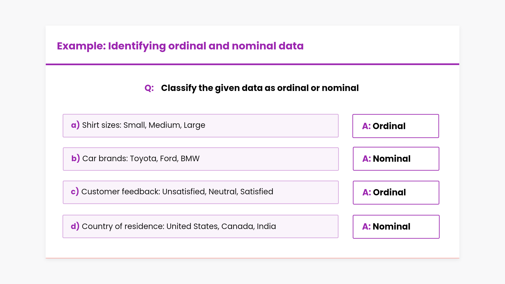The image size is (505, 284).
Task: Click the "A:" label in the Customer feedback answer box
Action: tap(367, 192)
